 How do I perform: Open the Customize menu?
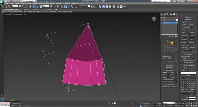(x=67, y=4)
